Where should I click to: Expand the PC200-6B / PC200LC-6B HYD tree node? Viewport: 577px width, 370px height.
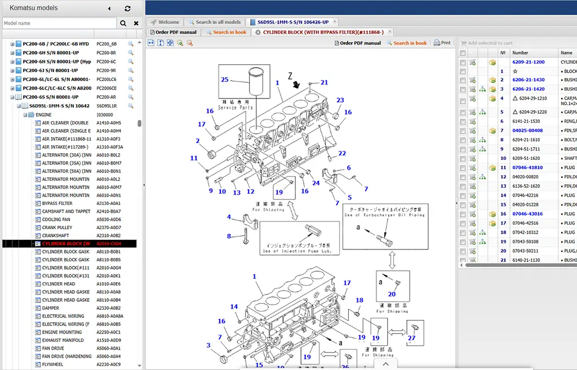(12, 44)
